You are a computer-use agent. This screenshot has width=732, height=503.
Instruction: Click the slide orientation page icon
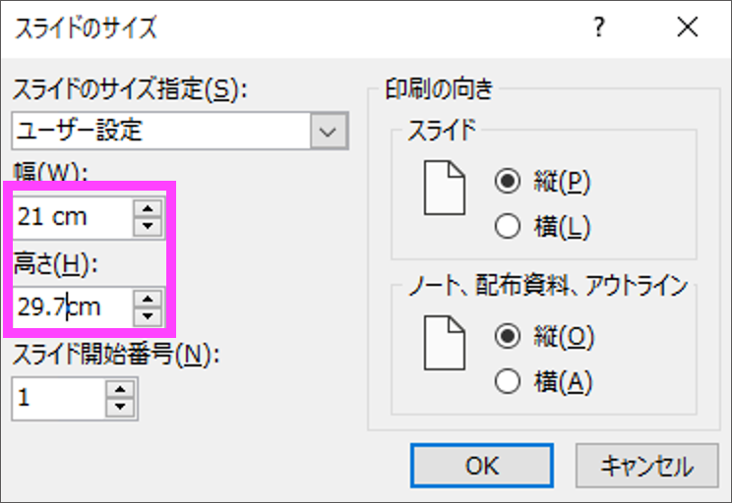click(x=444, y=188)
